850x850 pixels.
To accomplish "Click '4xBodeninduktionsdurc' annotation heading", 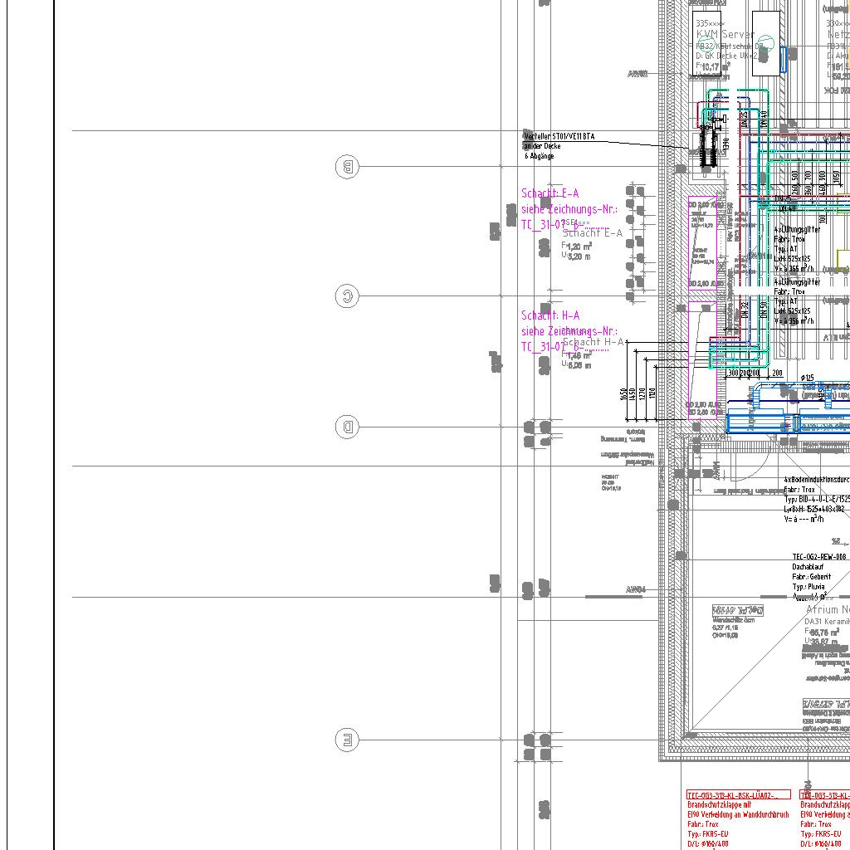I will click(817, 480).
